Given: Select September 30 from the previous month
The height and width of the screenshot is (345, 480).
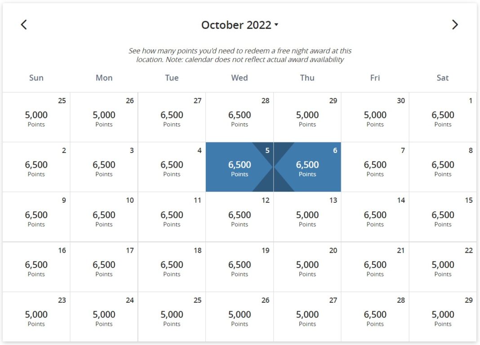Looking at the screenshot, I should [x=375, y=116].
